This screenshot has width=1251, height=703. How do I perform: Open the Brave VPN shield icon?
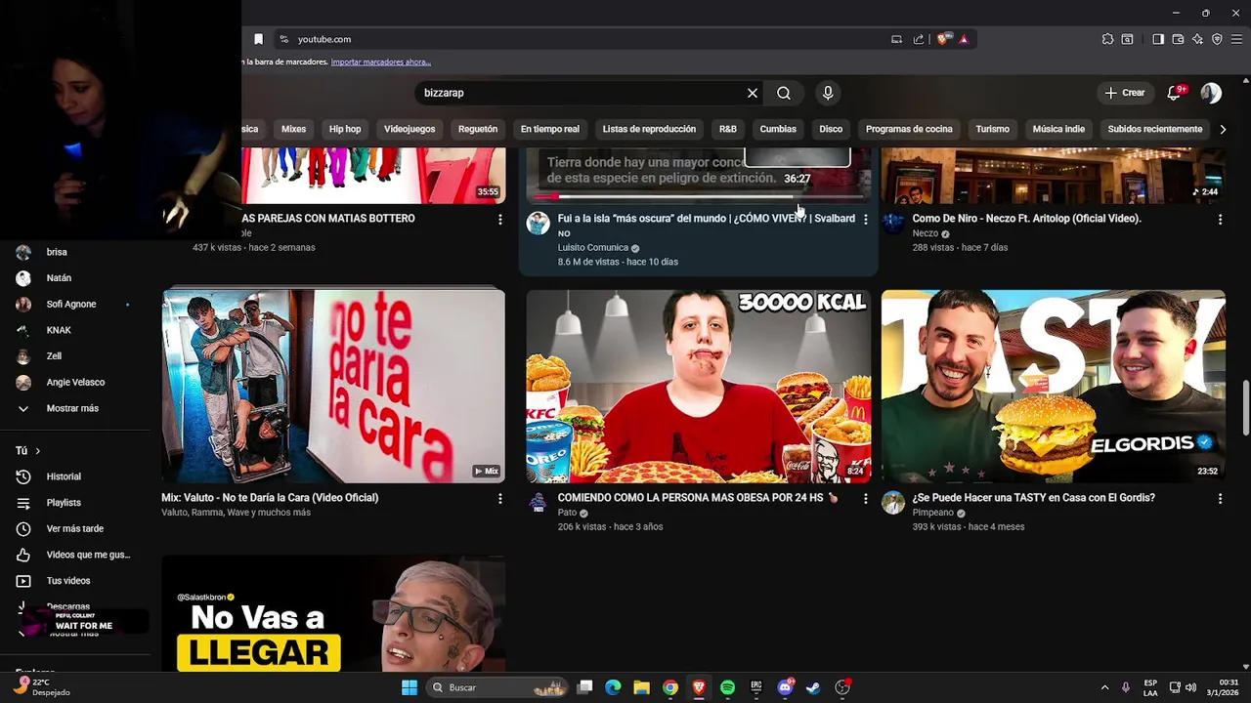coord(1217,39)
